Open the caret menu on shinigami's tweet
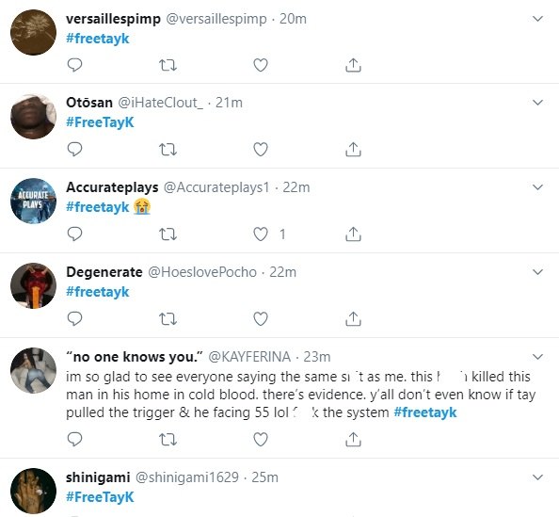 (x=537, y=477)
